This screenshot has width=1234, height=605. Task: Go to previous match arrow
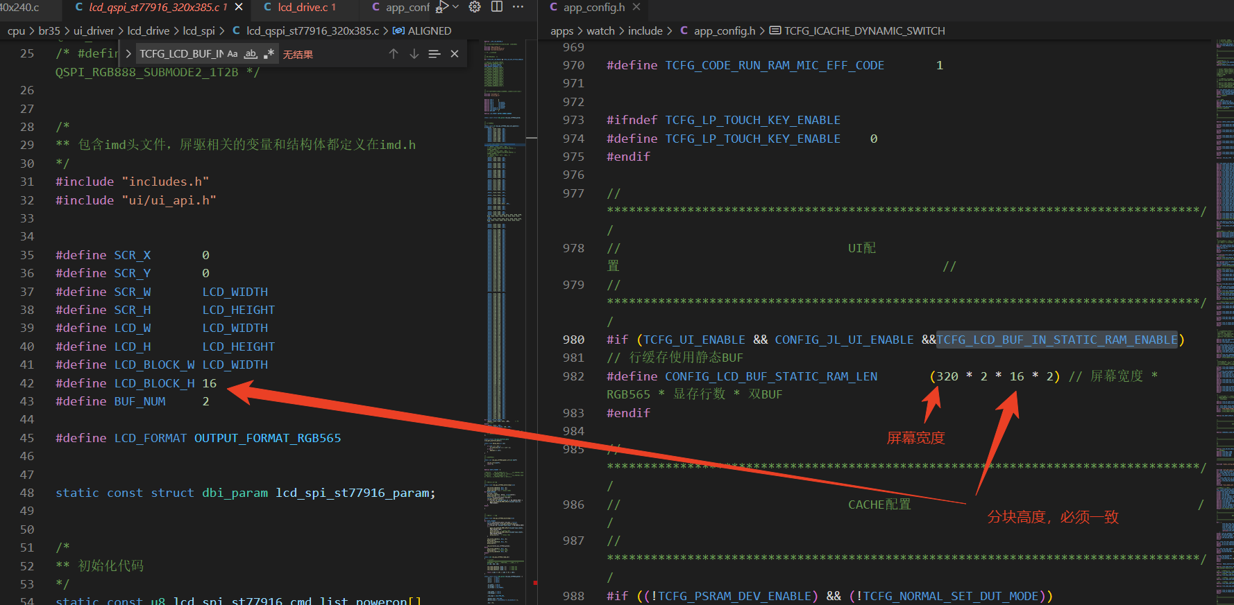[394, 54]
